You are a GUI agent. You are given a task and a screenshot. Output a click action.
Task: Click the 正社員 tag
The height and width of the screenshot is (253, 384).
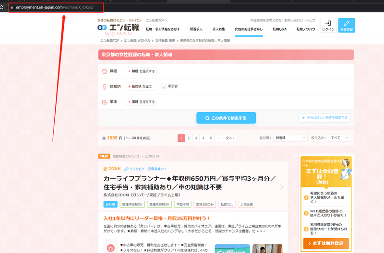coord(110,204)
